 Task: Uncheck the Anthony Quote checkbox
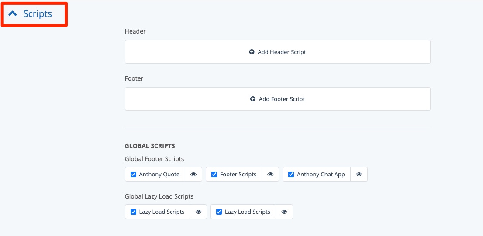tap(134, 174)
